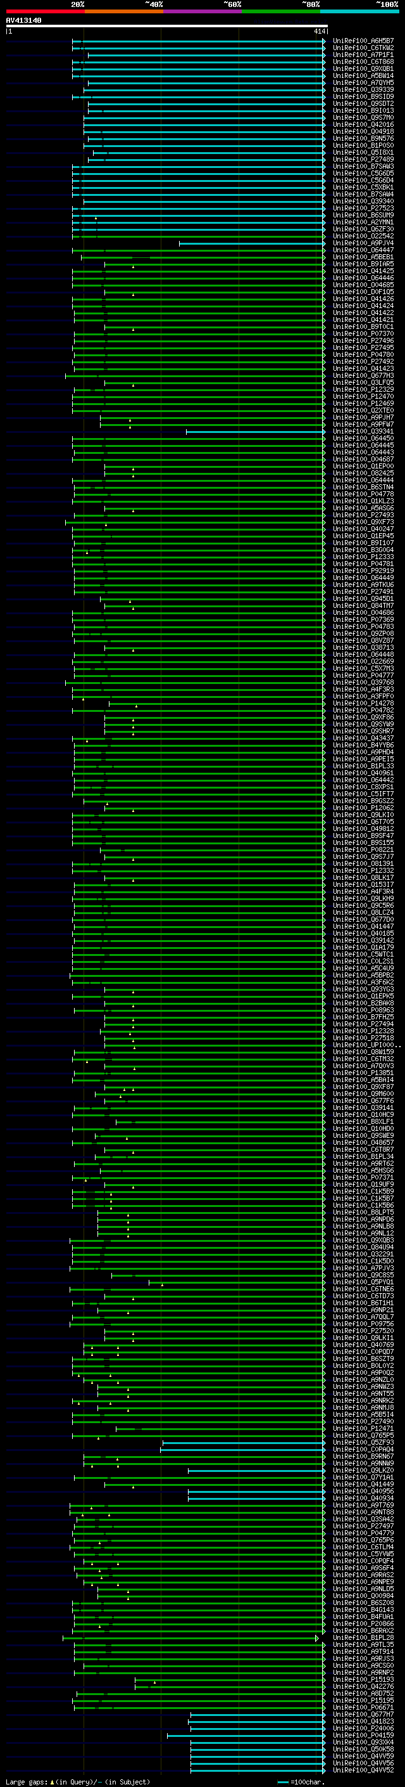Screen dimensions: 405x1787
Task: Select label UniRef100_Q9S7J7
Action: point(363,856)
